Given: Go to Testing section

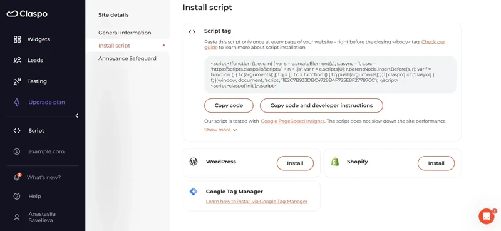Looking at the screenshot, I should point(37,81).
